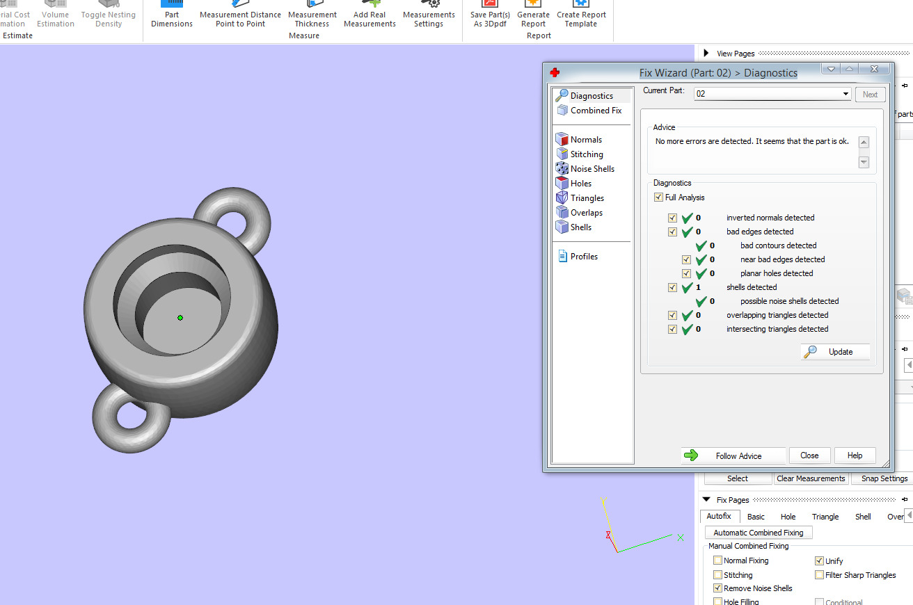Viewport: 913px width, 605px height.
Task: Toggle the shells detected checkbox
Action: 672,287
